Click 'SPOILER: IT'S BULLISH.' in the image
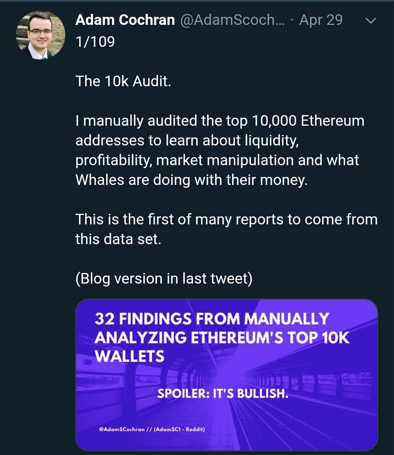394x455 pixels. tap(223, 394)
